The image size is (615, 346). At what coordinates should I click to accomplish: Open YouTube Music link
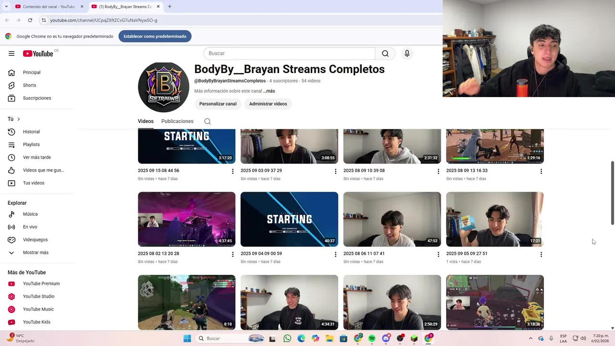[x=37, y=309]
